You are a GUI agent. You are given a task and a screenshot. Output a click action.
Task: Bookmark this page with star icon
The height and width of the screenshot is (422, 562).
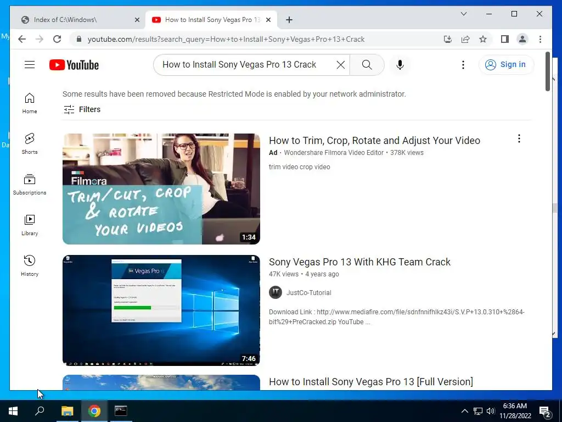[483, 39]
